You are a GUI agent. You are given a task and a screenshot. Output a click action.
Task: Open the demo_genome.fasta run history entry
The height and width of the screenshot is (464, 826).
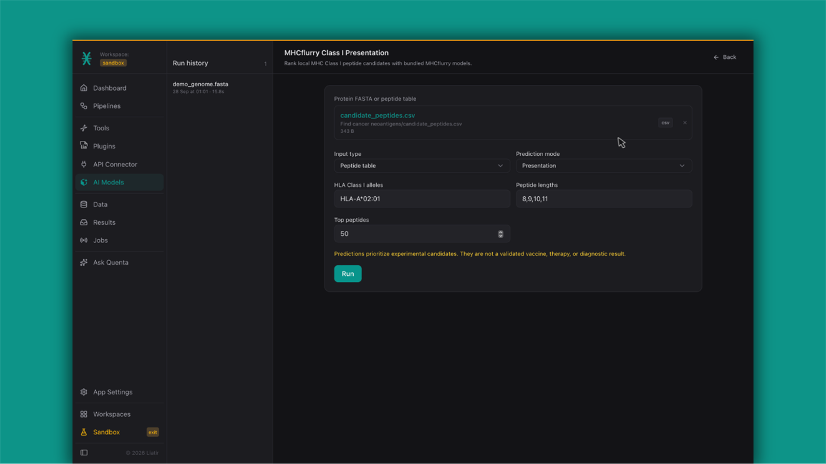(x=219, y=87)
